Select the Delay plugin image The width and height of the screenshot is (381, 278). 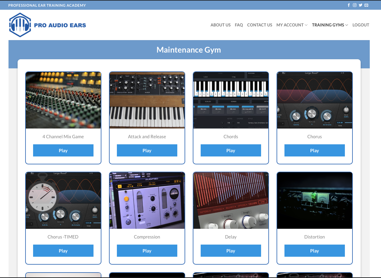tap(231, 201)
